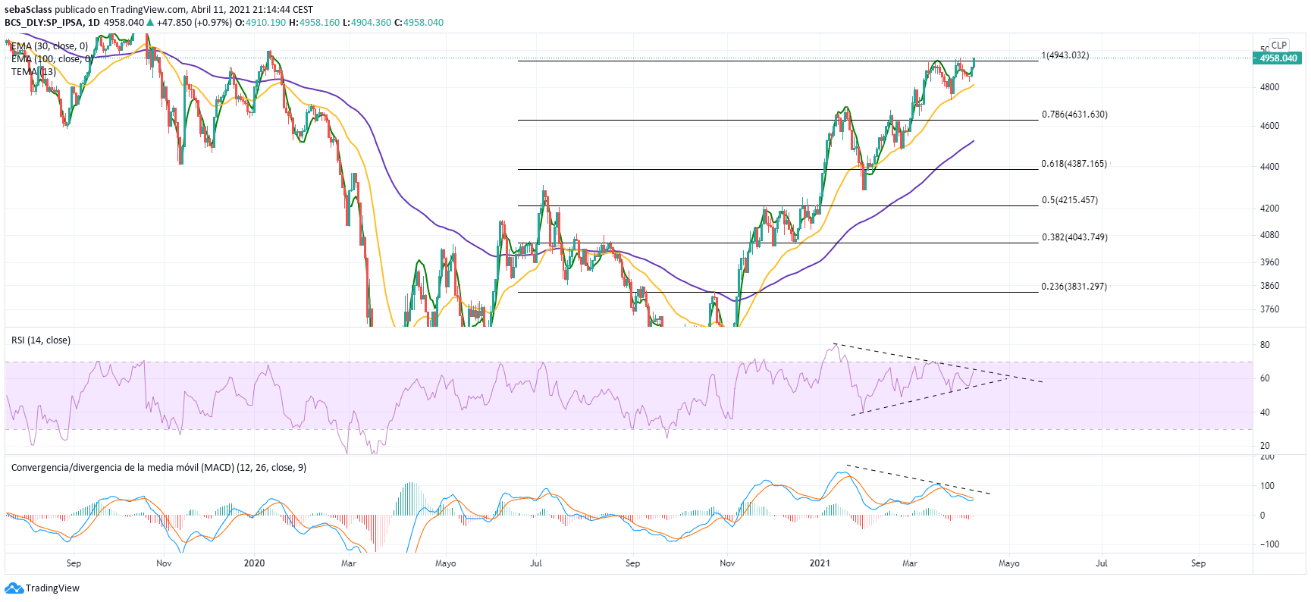Click the current price tag 4958.040
Image resolution: width=1311 pixels, height=602 pixels.
(x=1278, y=58)
